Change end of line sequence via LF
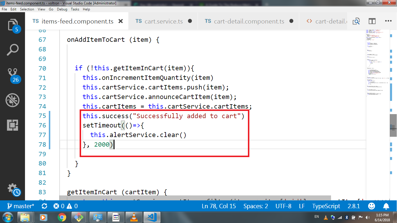397x223 pixels. point(302,206)
